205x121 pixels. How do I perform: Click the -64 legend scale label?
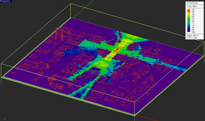pyautogui.click(x=193, y=21)
